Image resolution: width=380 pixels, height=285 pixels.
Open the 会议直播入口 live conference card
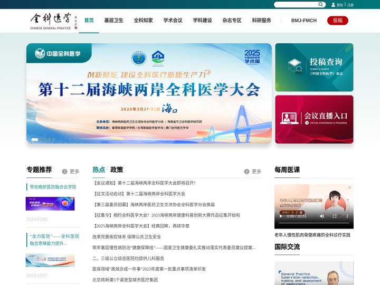(x=314, y=119)
